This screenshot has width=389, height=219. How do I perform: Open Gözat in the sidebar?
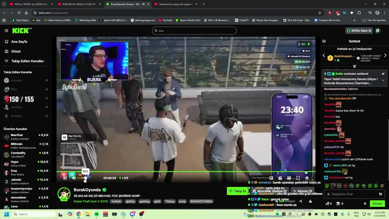pos(16,51)
